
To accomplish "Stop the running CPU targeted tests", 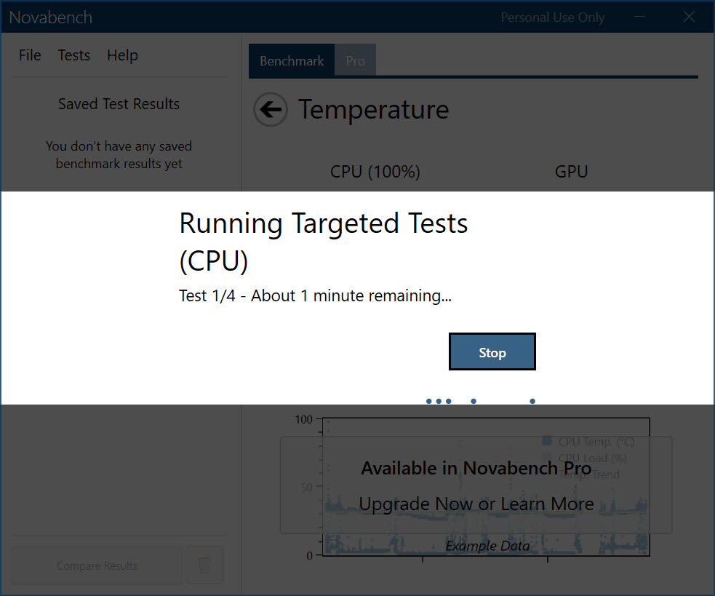I will 492,351.
